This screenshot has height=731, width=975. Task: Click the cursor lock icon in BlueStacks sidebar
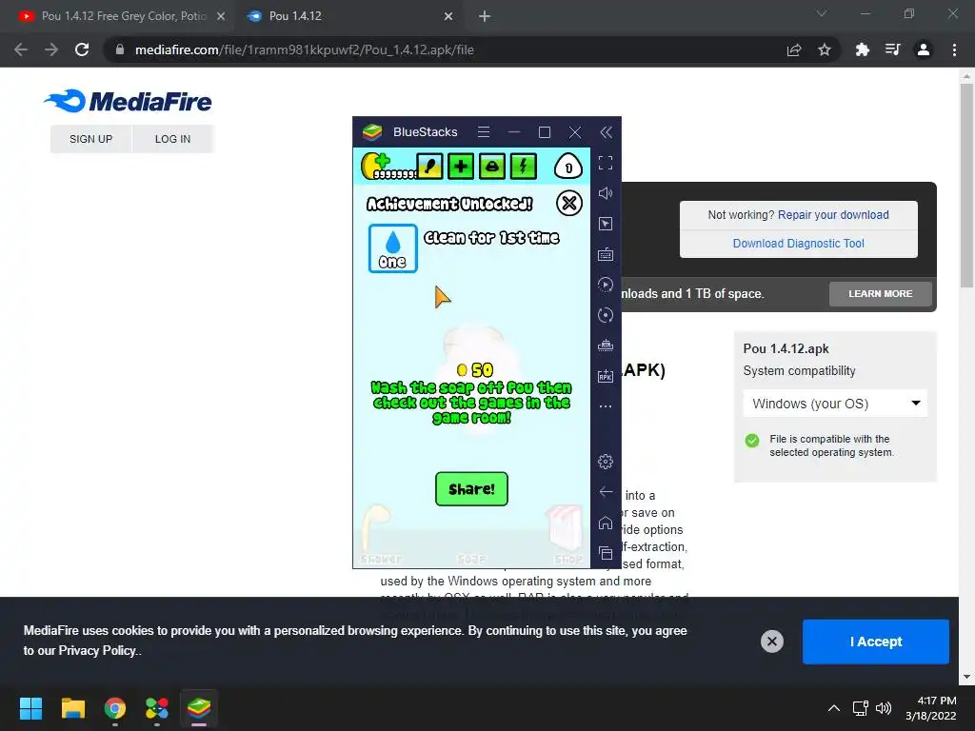(x=606, y=224)
